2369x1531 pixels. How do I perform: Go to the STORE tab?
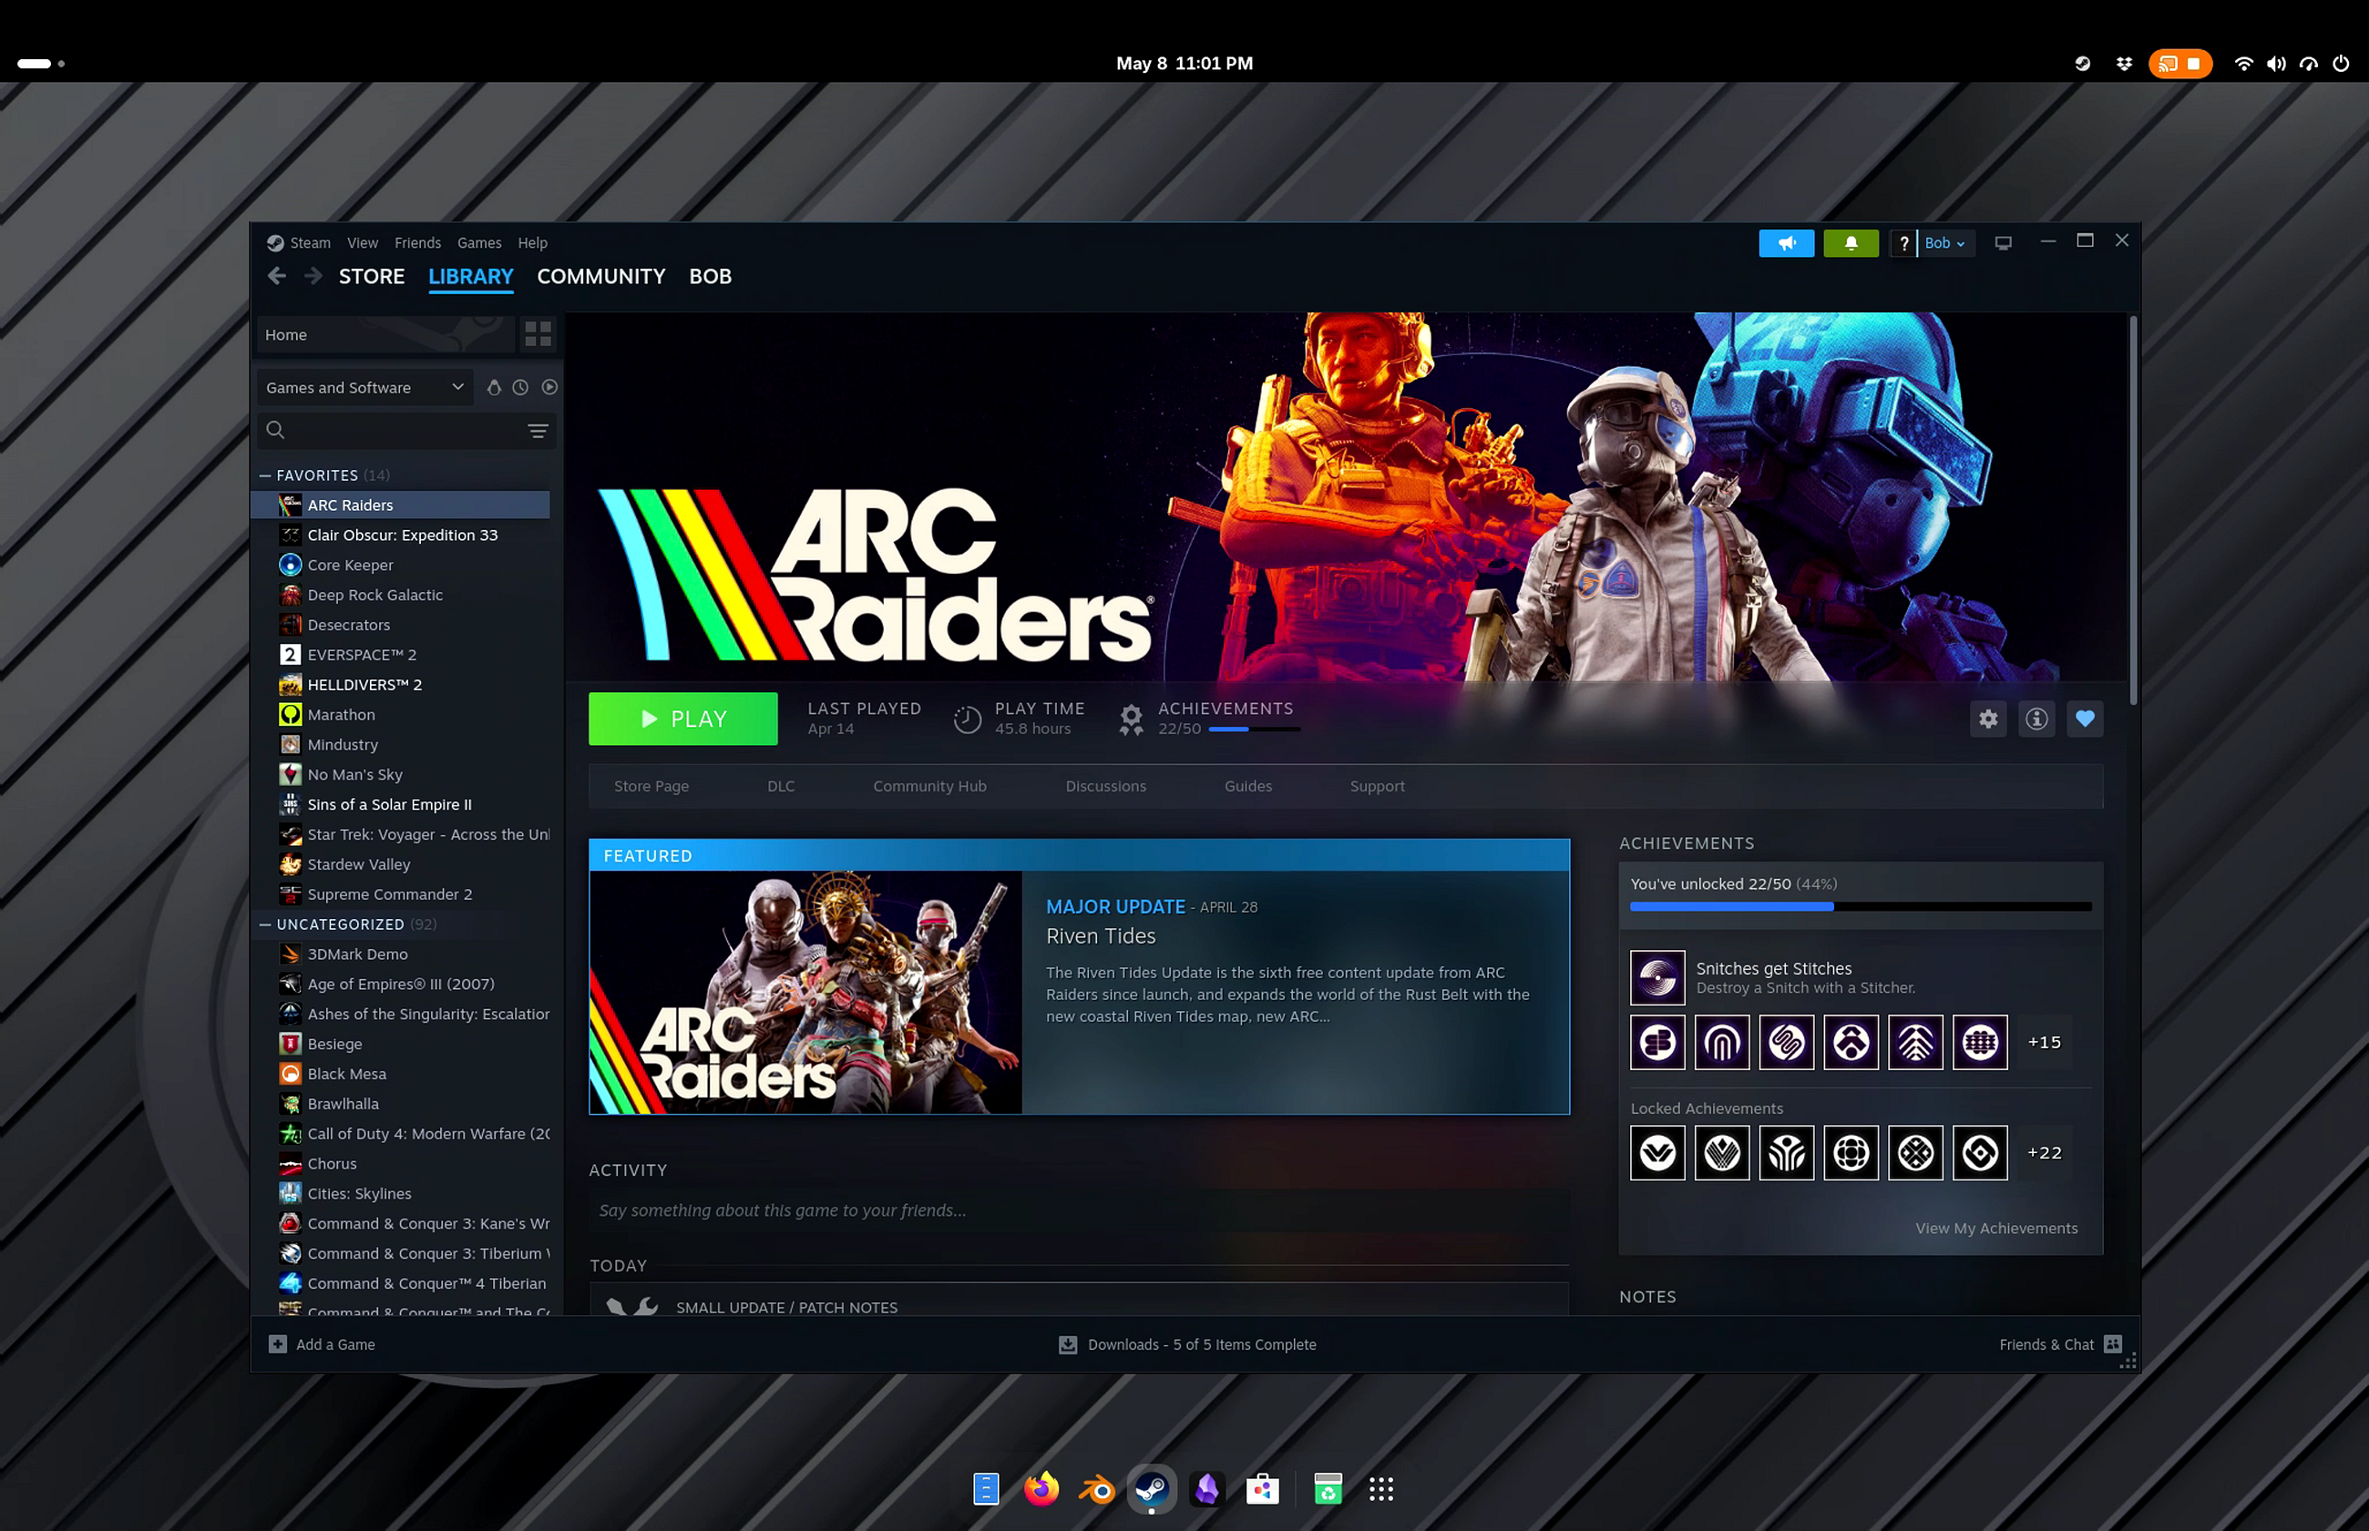[372, 276]
